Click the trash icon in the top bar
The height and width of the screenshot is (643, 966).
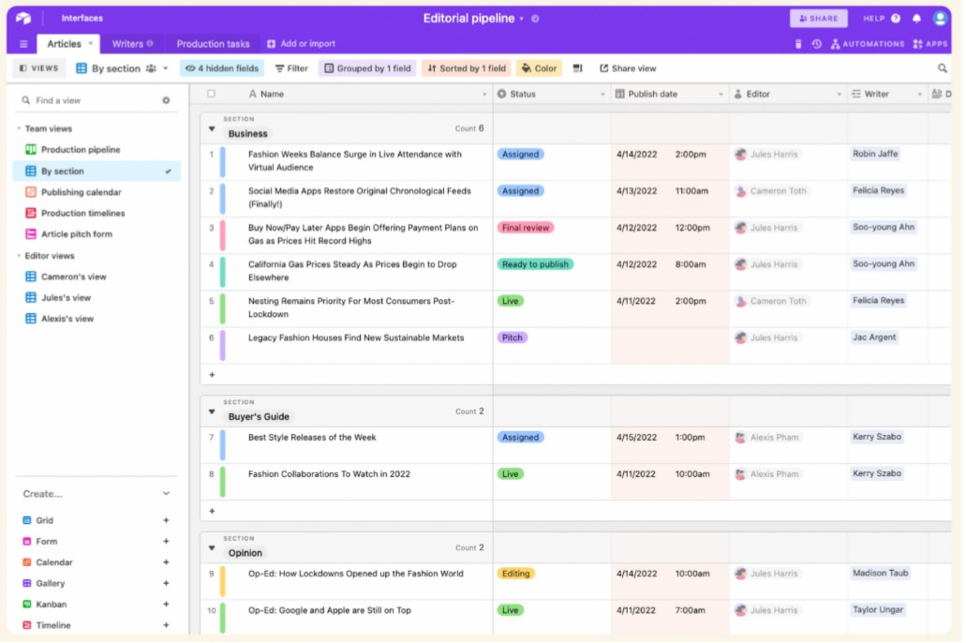point(797,43)
